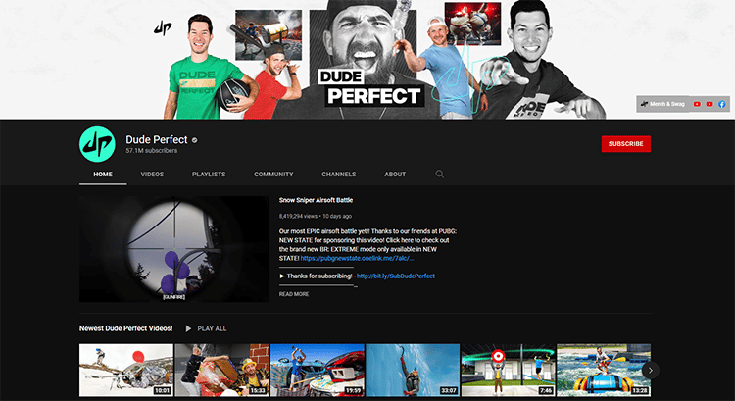Go to the Community tab
The width and height of the screenshot is (735, 401).
tap(273, 175)
